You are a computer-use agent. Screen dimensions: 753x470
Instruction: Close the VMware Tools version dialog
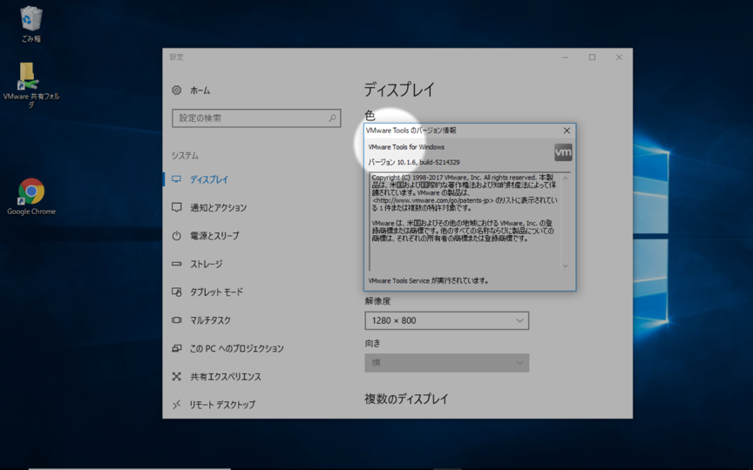pyautogui.click(x=566, y=131)
